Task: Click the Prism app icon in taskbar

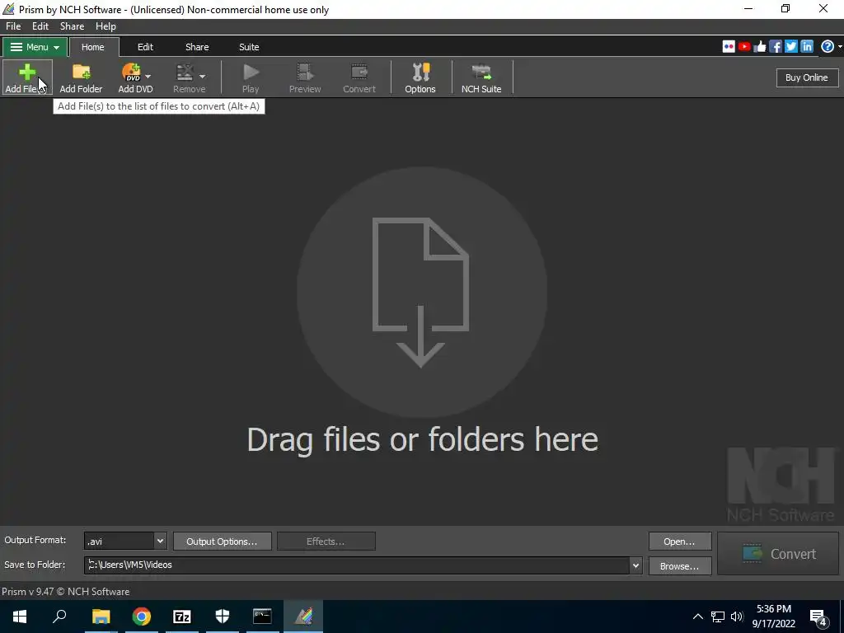Action: (303, 617)
